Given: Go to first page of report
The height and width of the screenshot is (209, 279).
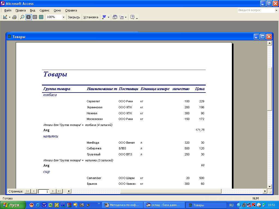Looking at the screenshot, I should pyautogui.click(x=27, y=191).
